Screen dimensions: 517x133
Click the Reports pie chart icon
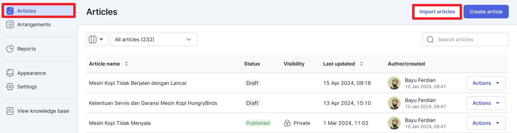[x=10, y=49]
